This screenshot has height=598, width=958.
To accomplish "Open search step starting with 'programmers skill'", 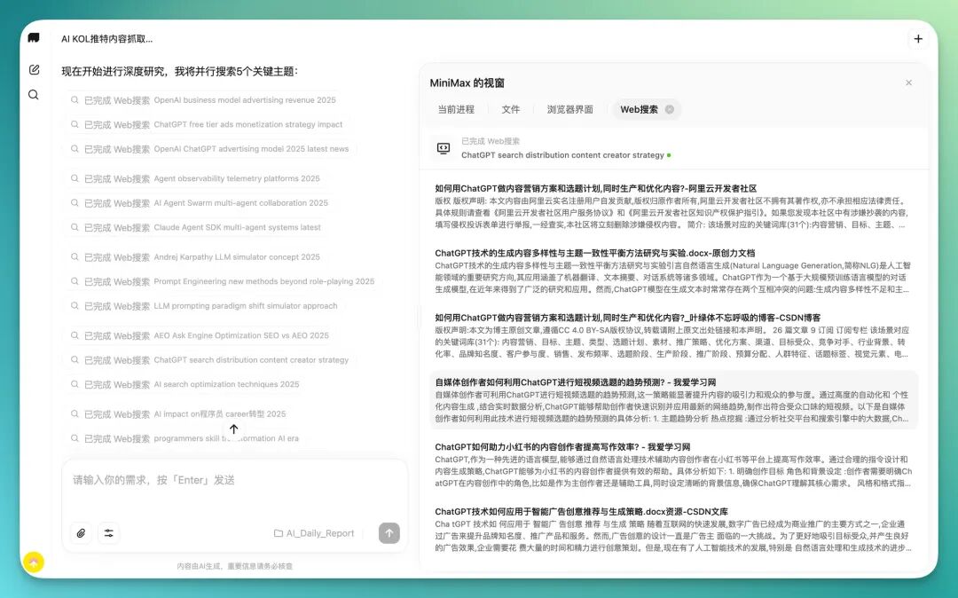I will coord(185,438).
